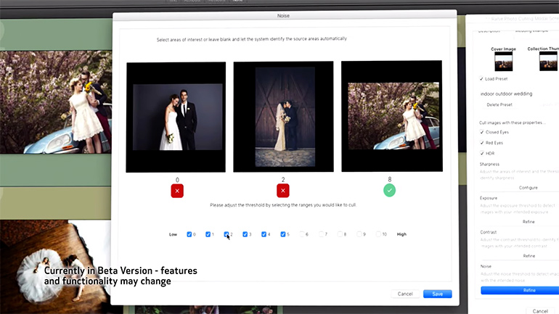Click the red X under score 2
This screenshot has width=559, height=314.
(283, 191)
